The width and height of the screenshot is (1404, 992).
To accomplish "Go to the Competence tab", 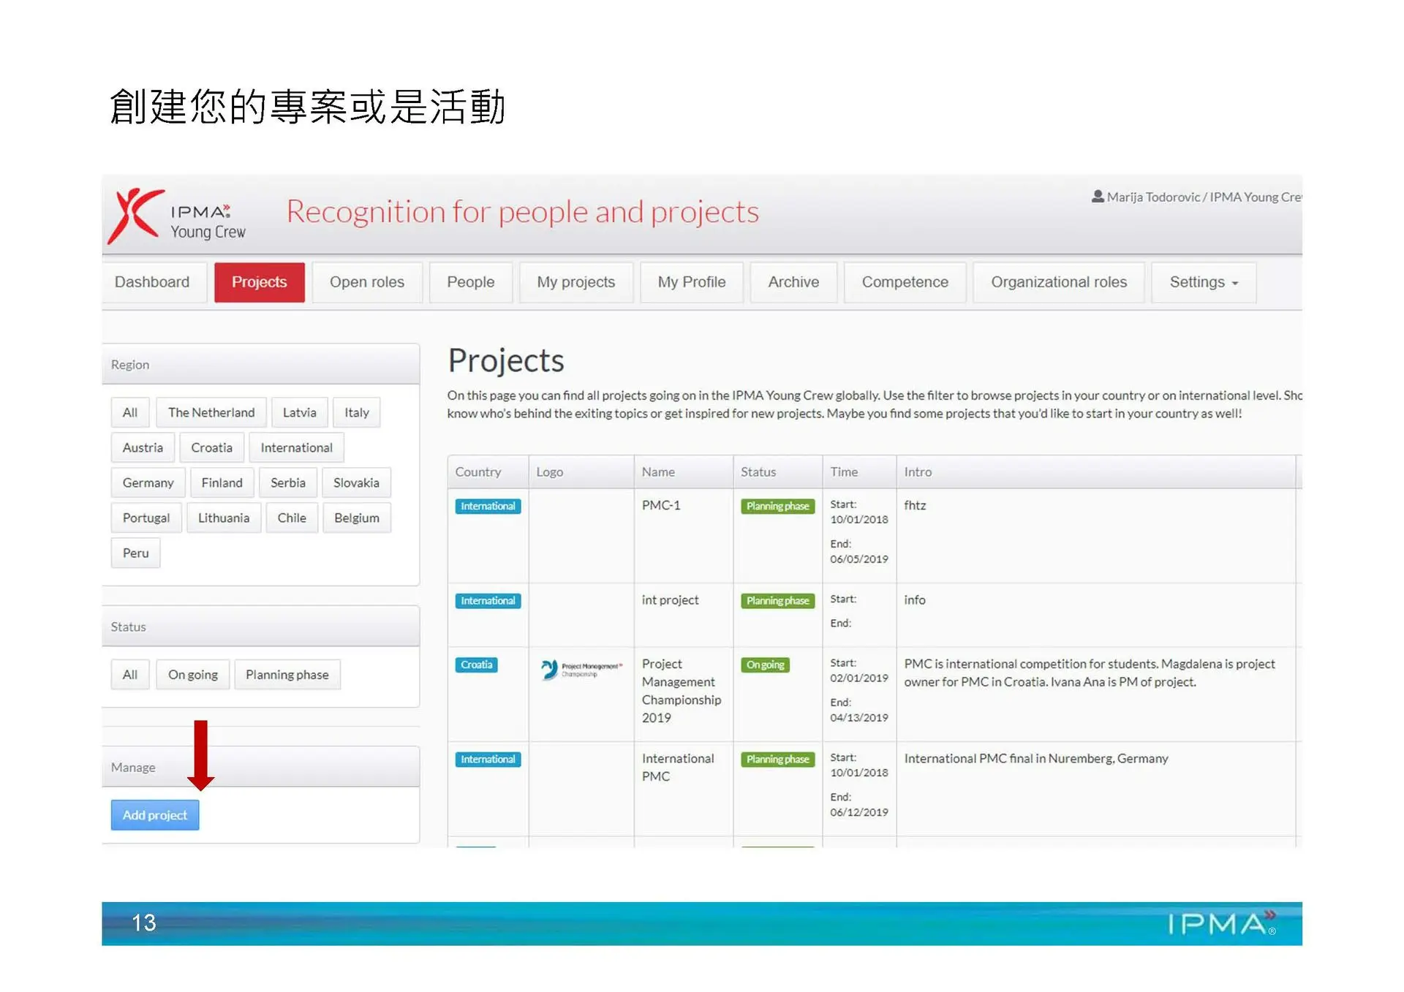I will coord(905,282).
